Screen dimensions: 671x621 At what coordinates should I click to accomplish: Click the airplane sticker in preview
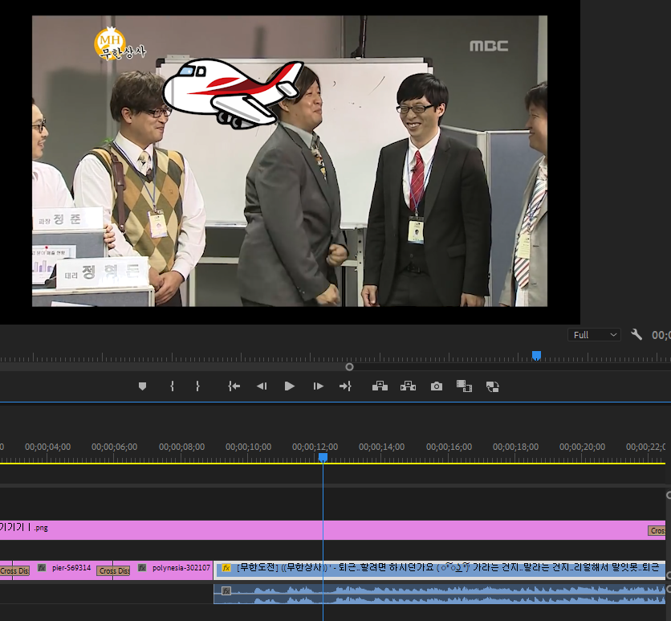234,93
